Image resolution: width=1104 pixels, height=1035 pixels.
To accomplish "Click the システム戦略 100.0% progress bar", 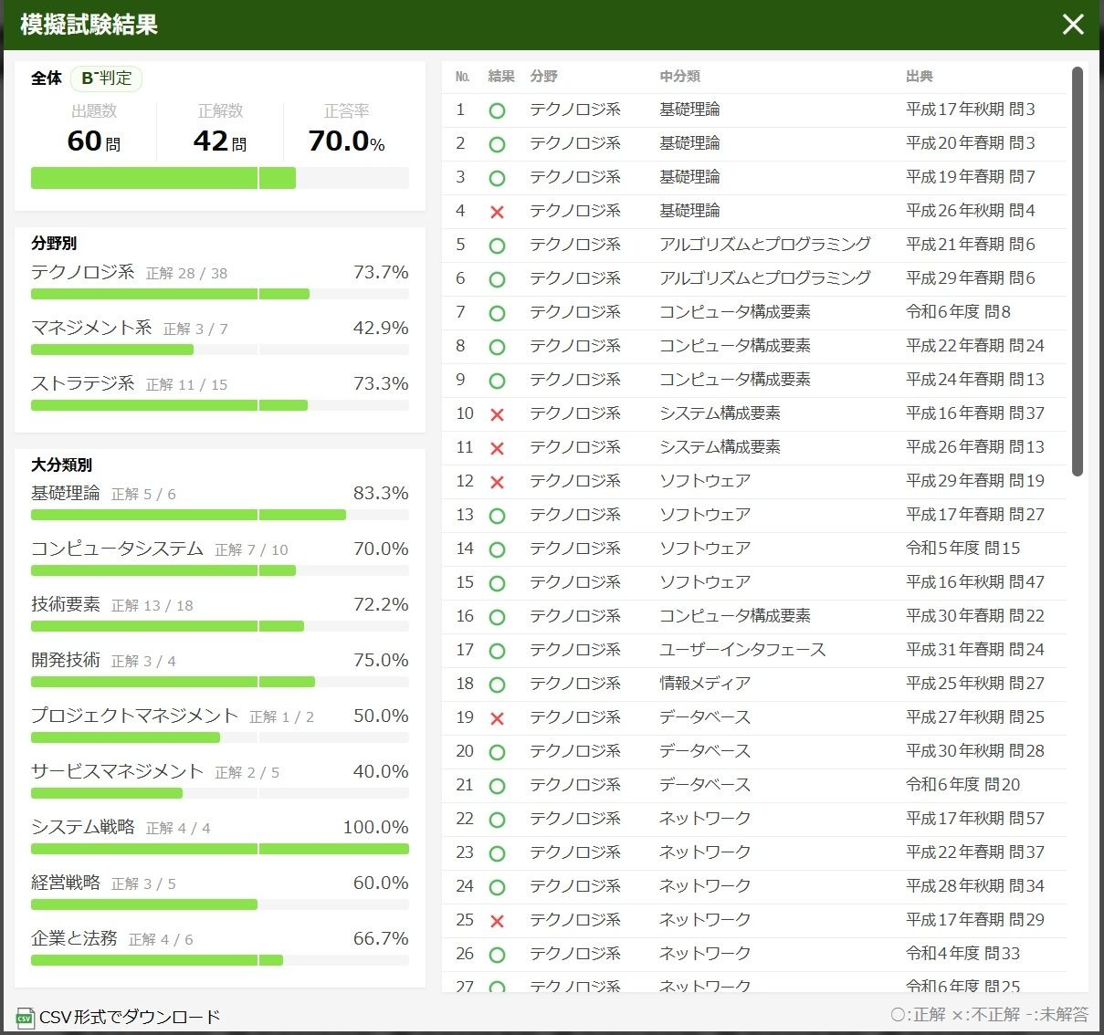I will point(220,849).
